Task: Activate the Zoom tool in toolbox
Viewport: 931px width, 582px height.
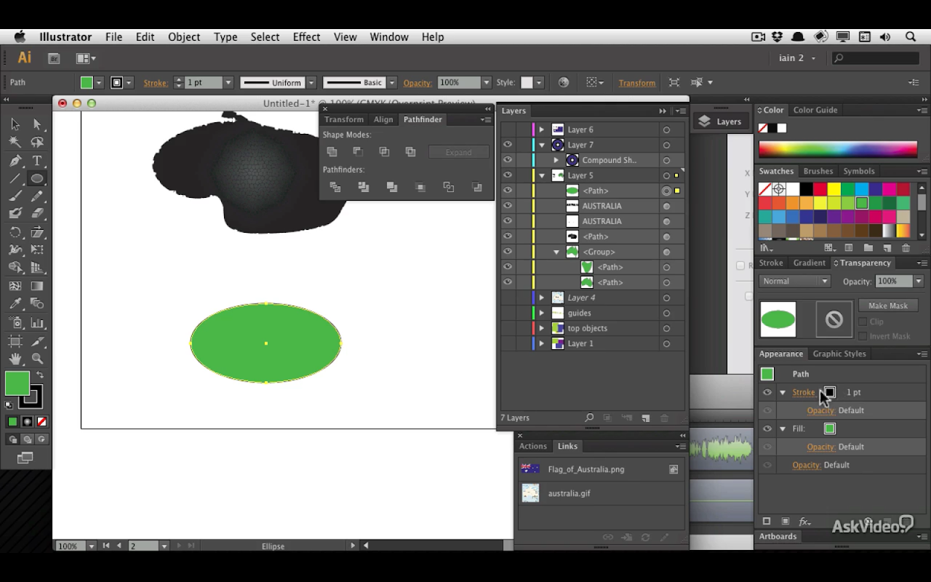Action: coord(37,359)
